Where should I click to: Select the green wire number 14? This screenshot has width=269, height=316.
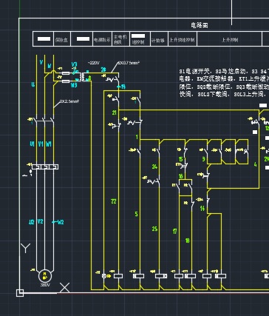pos(202,209)
